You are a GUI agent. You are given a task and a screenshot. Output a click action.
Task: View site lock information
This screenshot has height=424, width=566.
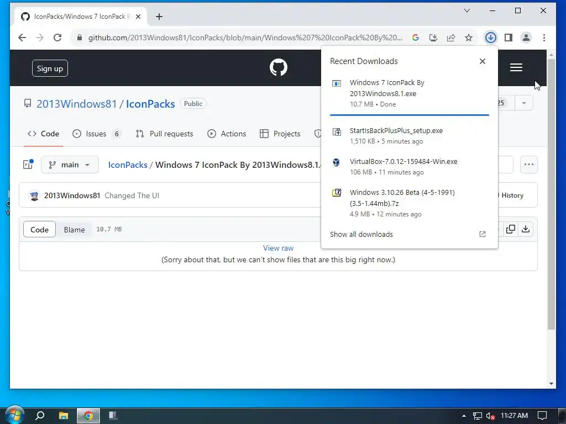pyautogui.click(x=80, y=38)
